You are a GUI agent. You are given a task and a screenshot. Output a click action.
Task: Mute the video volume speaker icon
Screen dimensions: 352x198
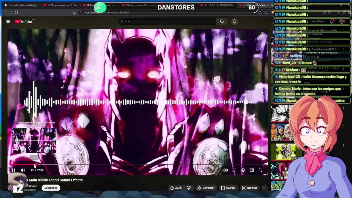pos(23,170)
